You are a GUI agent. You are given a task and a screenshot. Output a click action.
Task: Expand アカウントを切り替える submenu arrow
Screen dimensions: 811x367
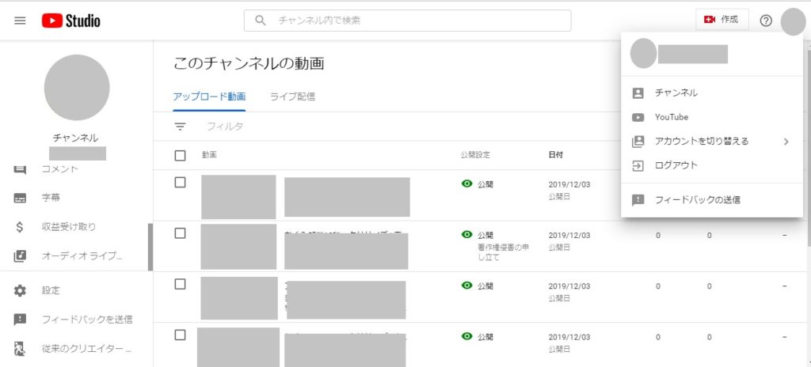(x=786, y=142)
